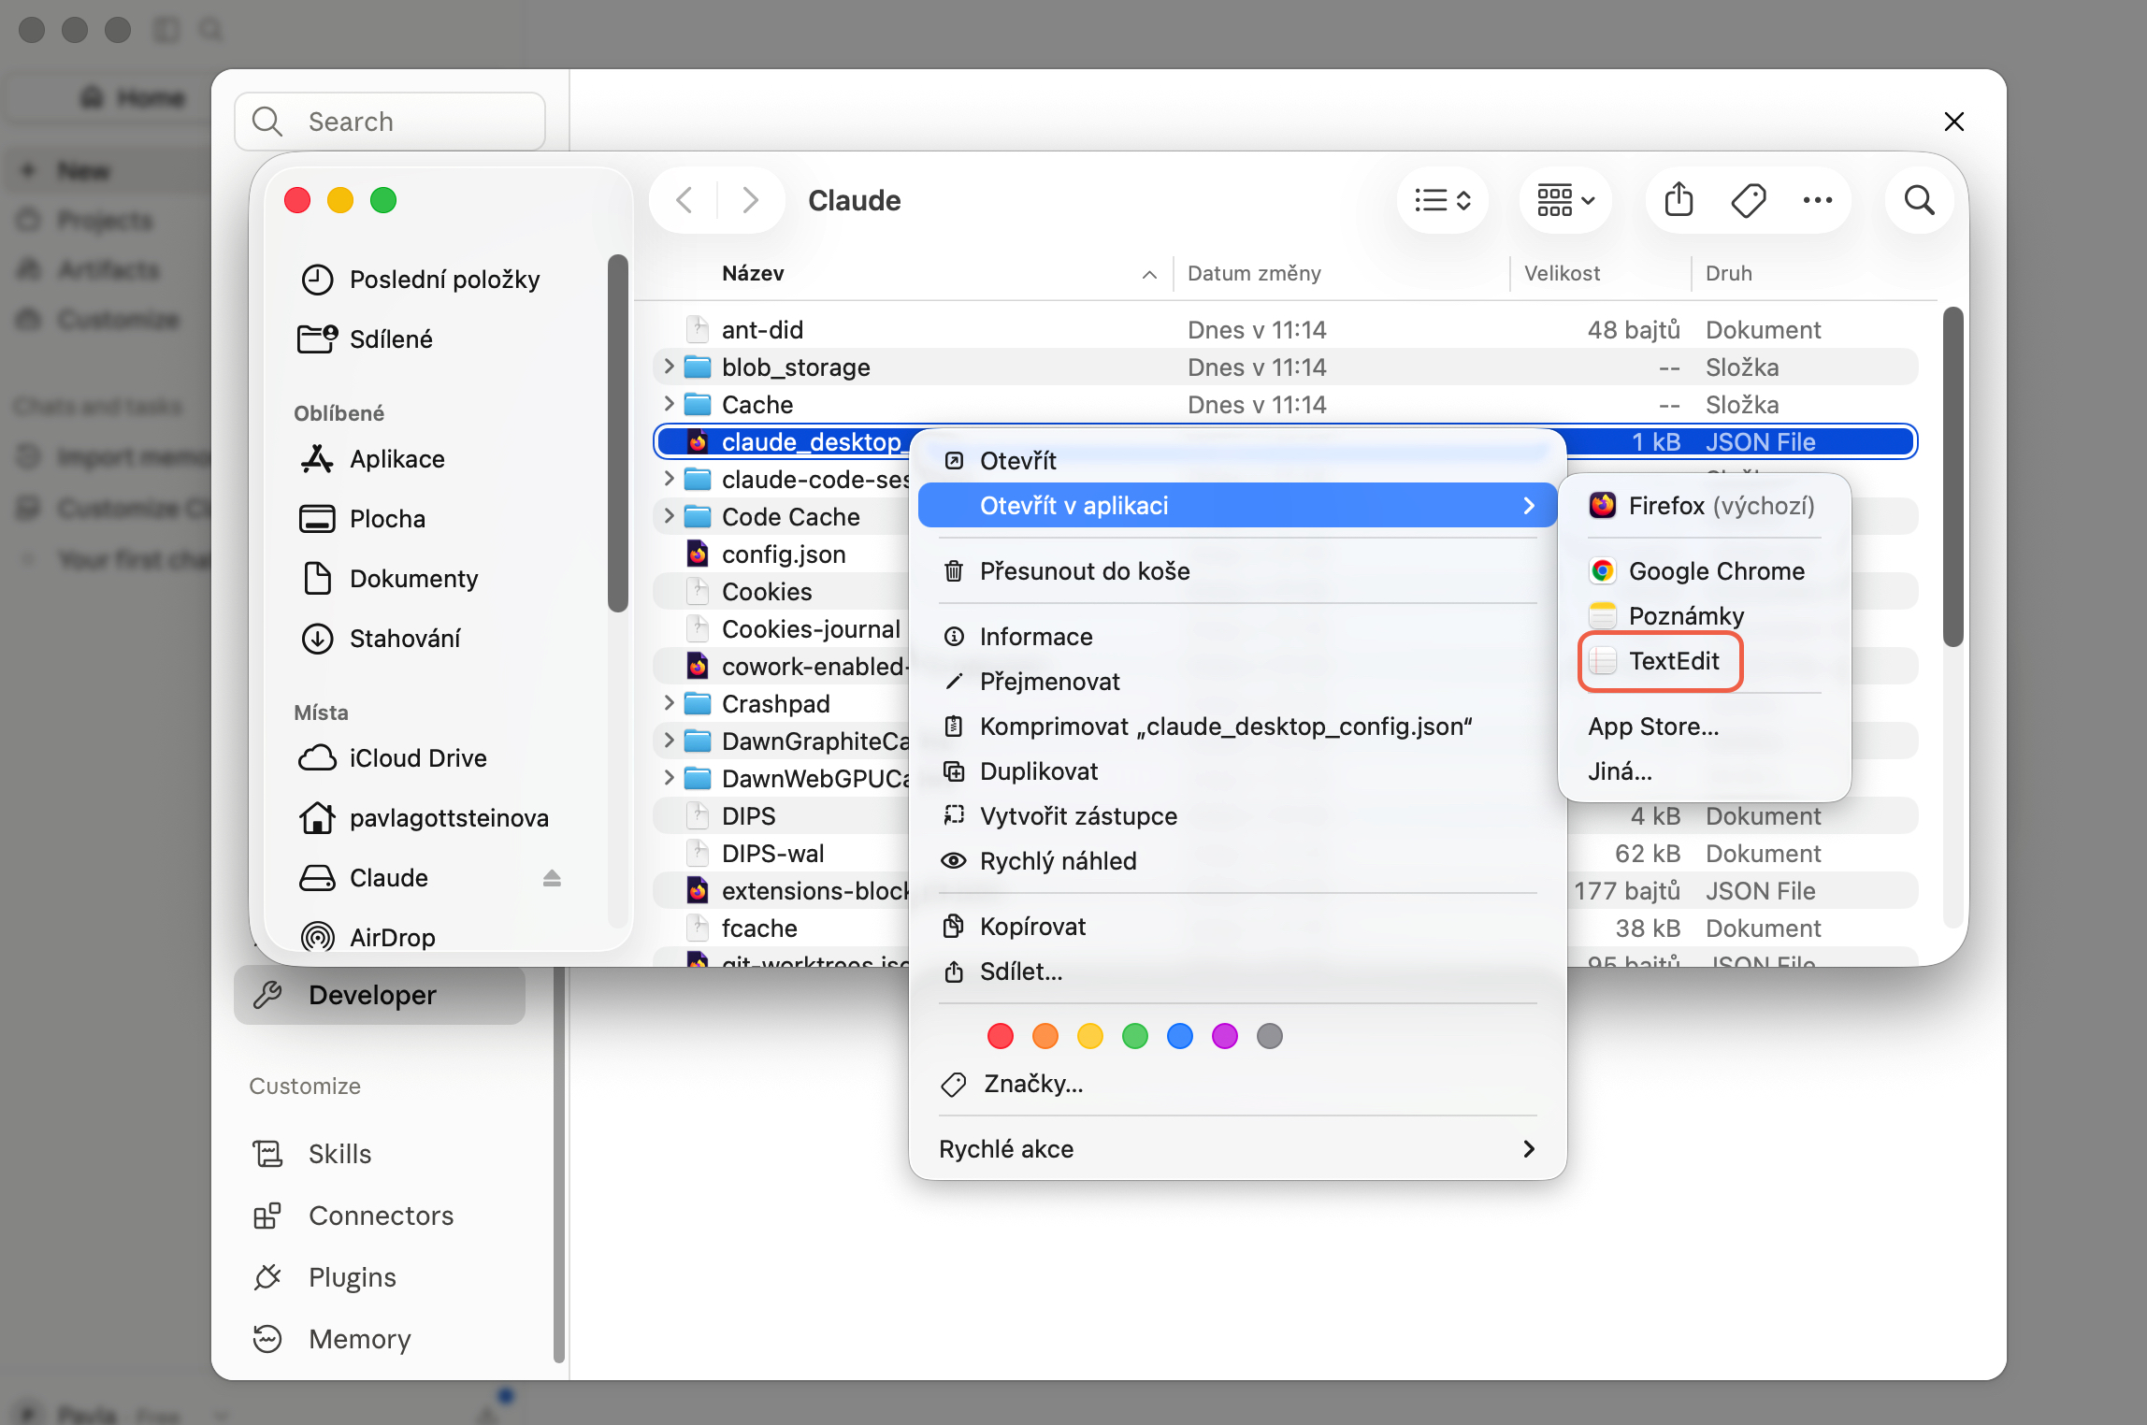The width and height of the screenshot is (2147, 1425).
Task: Click the info icon beside Informace
Action: point(954,637)
